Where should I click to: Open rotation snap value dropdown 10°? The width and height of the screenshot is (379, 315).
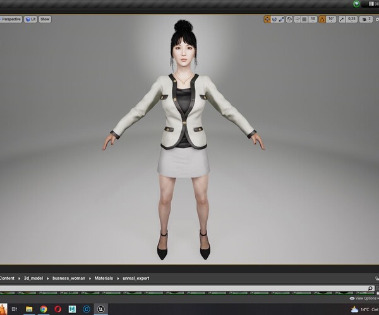pyautogui.click(x=331, y=20)
